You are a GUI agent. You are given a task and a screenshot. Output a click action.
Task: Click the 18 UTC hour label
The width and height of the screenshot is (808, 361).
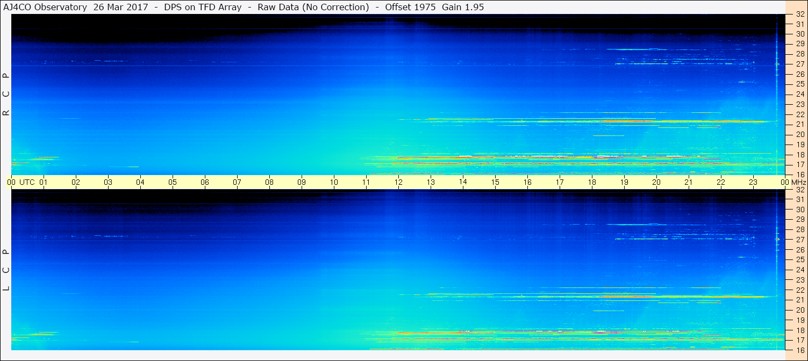click(x=592, y=182)
